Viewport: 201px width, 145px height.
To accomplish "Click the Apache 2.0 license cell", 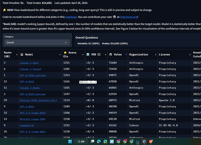I will point(167,100).
